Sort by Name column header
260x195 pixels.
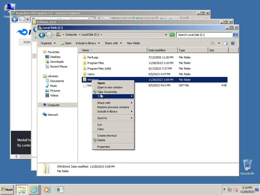coord(112,50)
